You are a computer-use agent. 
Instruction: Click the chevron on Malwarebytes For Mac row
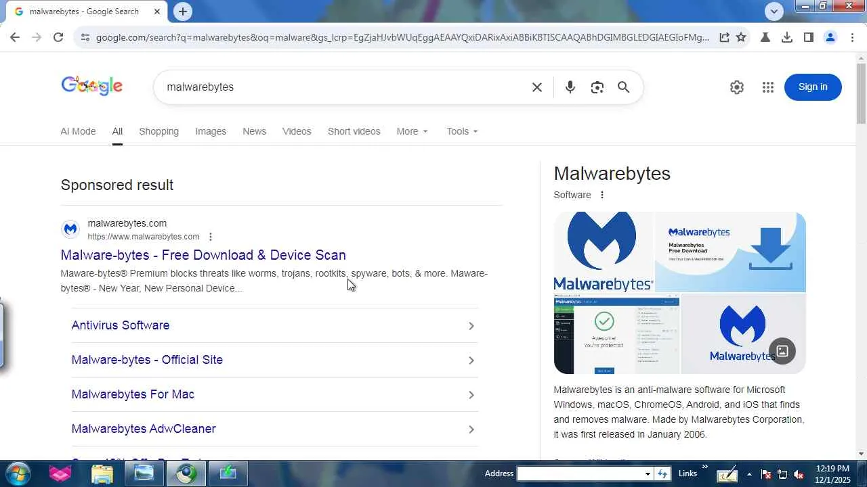(x=471, y=395)
